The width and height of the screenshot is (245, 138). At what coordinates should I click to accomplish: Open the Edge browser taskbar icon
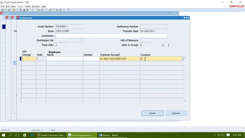(x=32, y=135)
